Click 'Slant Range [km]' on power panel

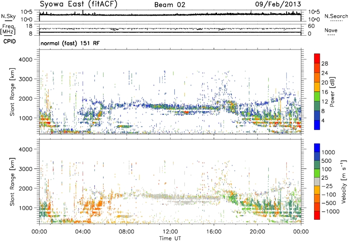[x=12, y=92]
